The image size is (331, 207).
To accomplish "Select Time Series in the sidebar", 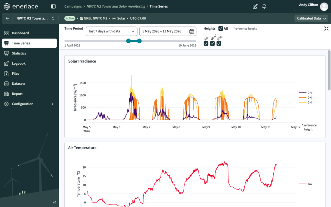I will [x=29, y=43].
